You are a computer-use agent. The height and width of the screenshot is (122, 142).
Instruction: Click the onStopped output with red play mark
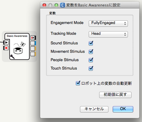coord(33,38)
